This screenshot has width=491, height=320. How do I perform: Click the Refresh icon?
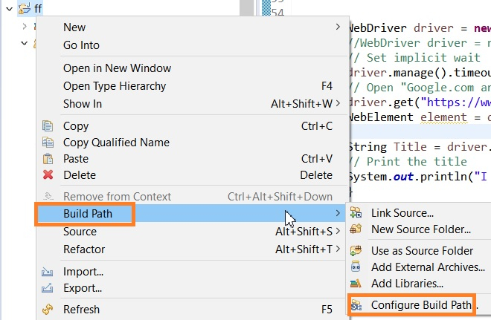coord(48,310)
